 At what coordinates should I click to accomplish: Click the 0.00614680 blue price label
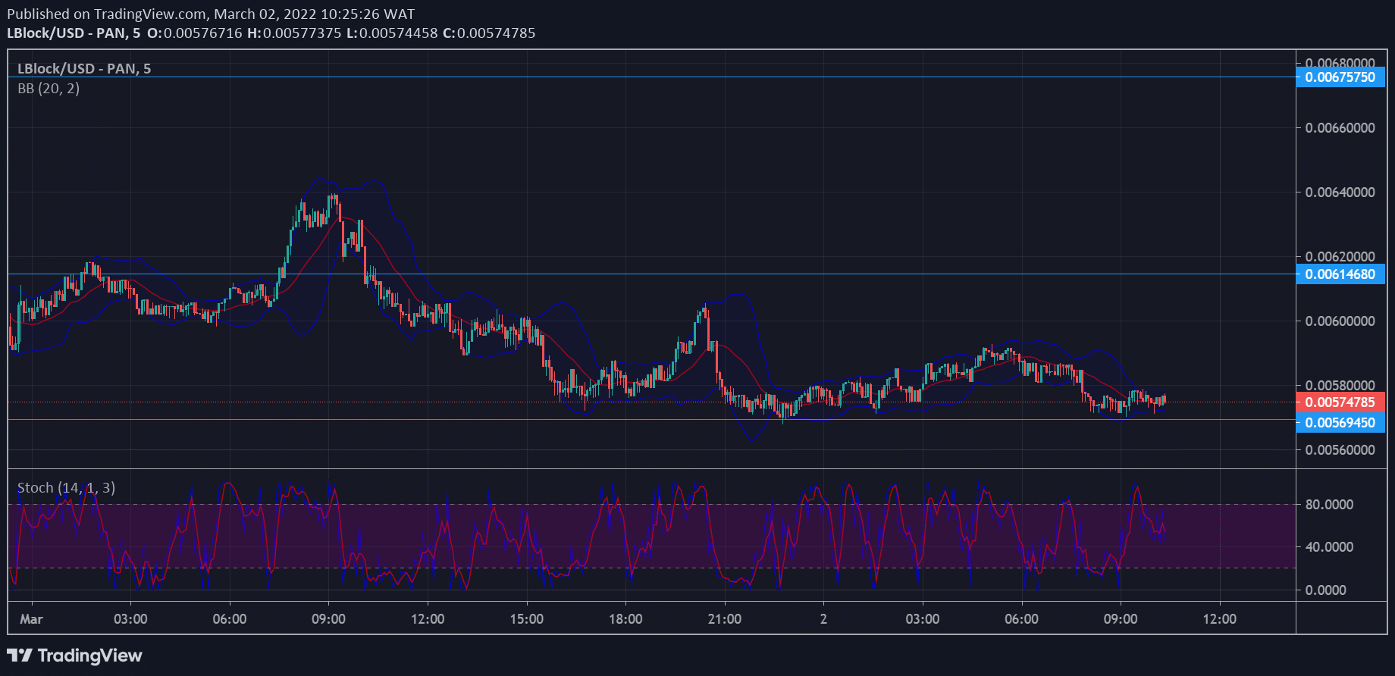tap(1340, 274)
